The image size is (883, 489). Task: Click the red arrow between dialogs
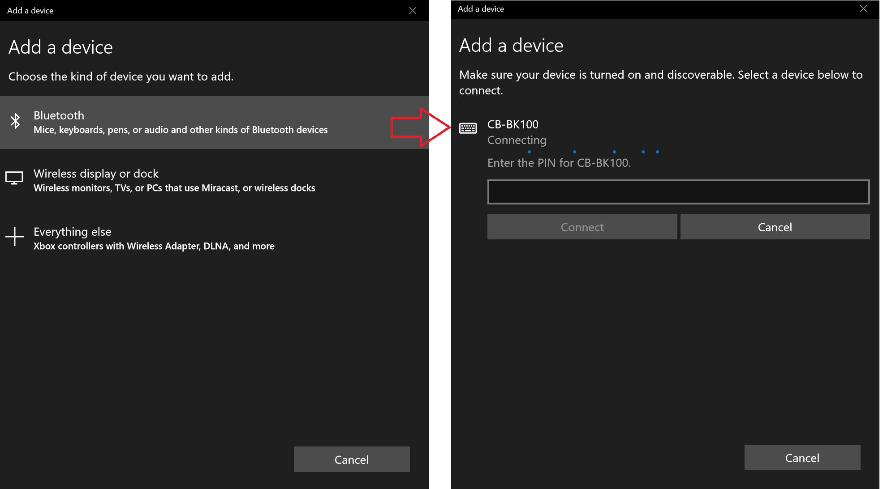[x=420, y=128]
